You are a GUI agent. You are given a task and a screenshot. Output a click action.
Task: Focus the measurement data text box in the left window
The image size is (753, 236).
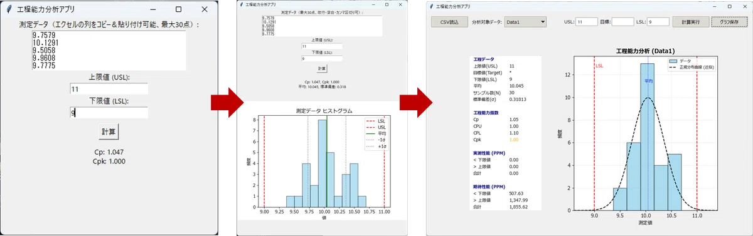(109, 51)
